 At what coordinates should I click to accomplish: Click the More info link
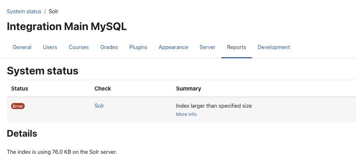[x=186, y=114]
